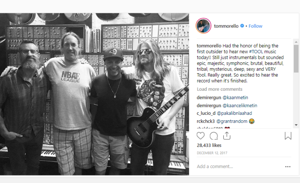Open the three-dot more options menu
The width and height of the screenshot is (300, 183).
tap(288, 167)
